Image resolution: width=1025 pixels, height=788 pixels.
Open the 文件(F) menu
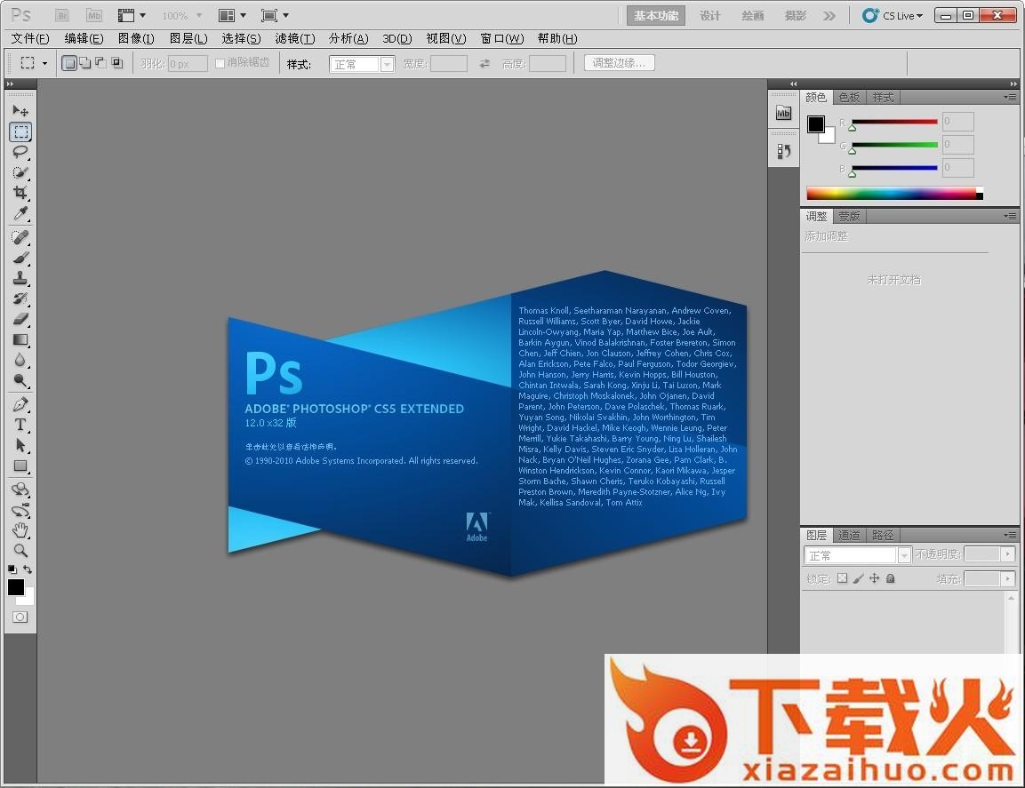30,38
